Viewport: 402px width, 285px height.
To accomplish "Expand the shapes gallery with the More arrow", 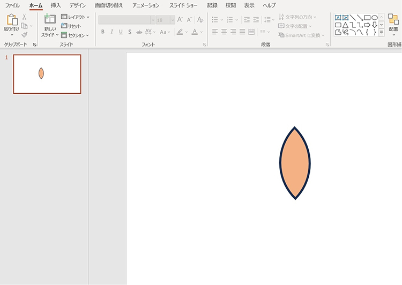I will pos(381,33).
